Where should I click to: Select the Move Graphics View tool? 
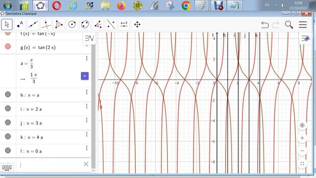(137, 25)
